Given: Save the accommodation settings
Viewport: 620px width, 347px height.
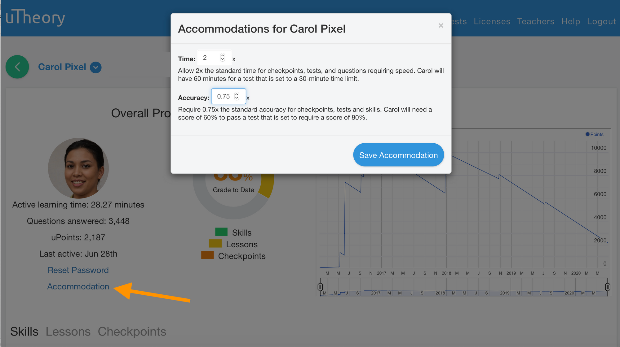Looking at the screenshot, I should point(398,155).
